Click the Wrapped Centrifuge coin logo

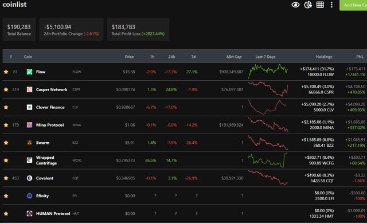[x=29, y=161]
